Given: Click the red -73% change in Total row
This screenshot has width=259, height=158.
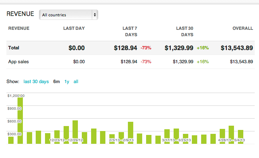Looking at the screenshot, I should 146,48.
